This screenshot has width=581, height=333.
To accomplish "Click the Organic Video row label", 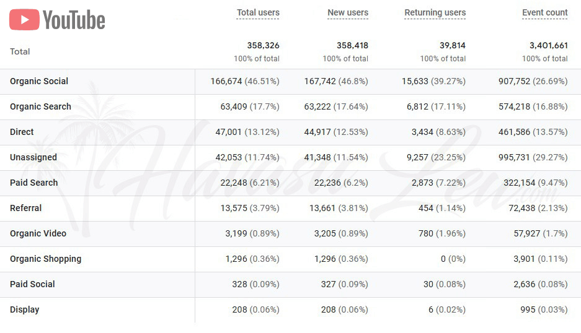I will coord(38,233).
